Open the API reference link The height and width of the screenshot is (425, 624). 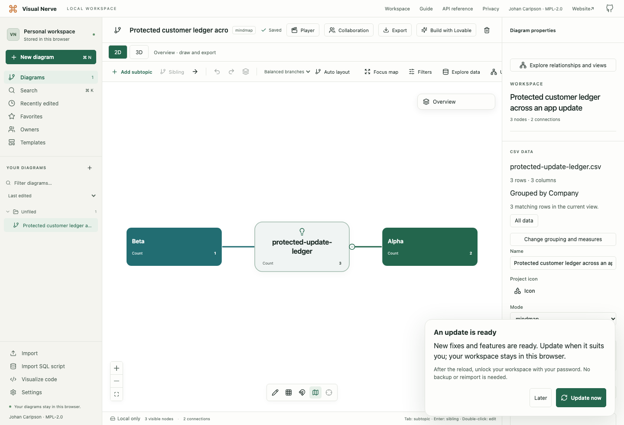pyautogui.click(x=458, y=9)
